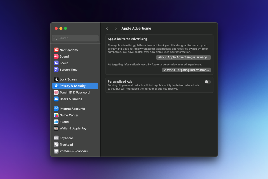Open Printers & Scanners settings

pos(73,151)
